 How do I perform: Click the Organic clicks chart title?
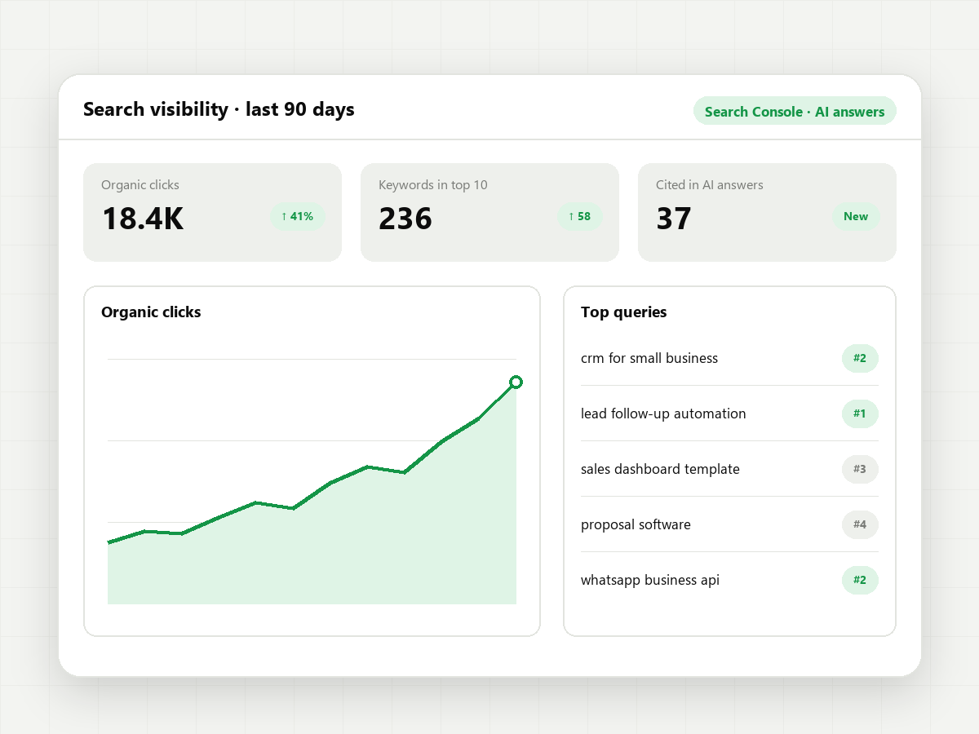(x=151, y=312)
